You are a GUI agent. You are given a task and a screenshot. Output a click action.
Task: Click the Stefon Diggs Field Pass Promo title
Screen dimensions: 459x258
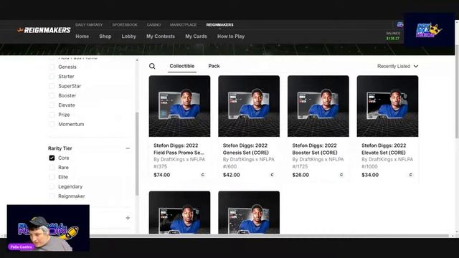[179, 149]
